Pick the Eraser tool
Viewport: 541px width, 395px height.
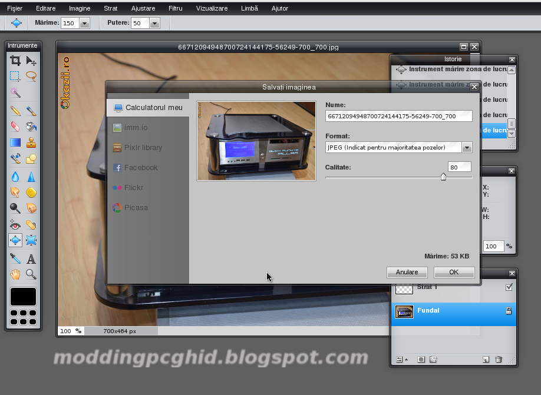15,127
